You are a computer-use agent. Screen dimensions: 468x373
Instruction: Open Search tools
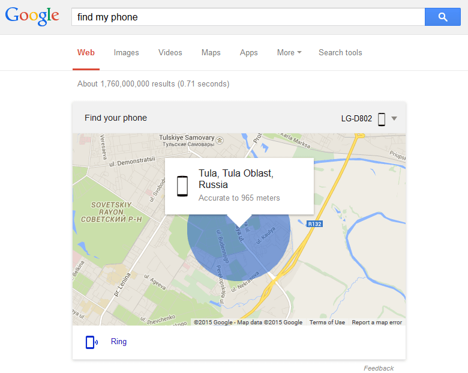(x=340, y=53)
